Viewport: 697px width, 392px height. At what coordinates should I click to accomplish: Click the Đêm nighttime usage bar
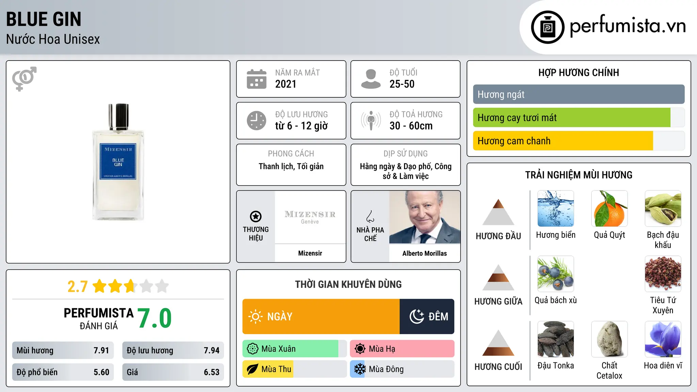(427, 316)
